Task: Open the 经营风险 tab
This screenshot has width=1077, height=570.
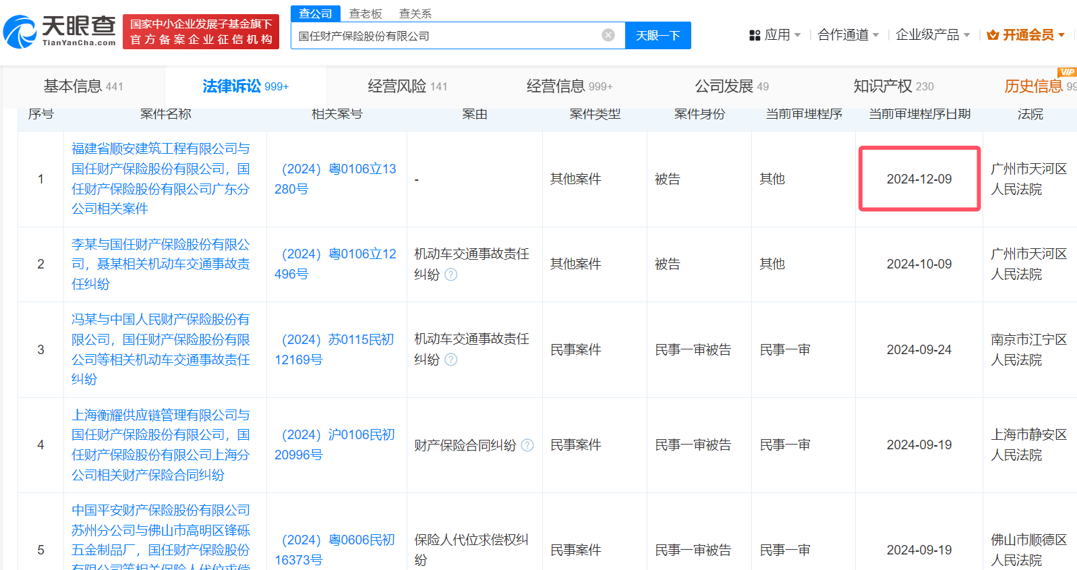Action: tap(407, 86)
